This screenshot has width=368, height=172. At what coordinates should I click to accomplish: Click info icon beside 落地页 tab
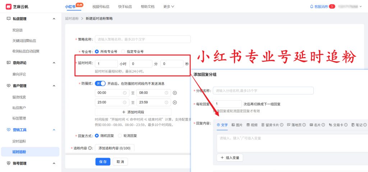pos(304,125)
